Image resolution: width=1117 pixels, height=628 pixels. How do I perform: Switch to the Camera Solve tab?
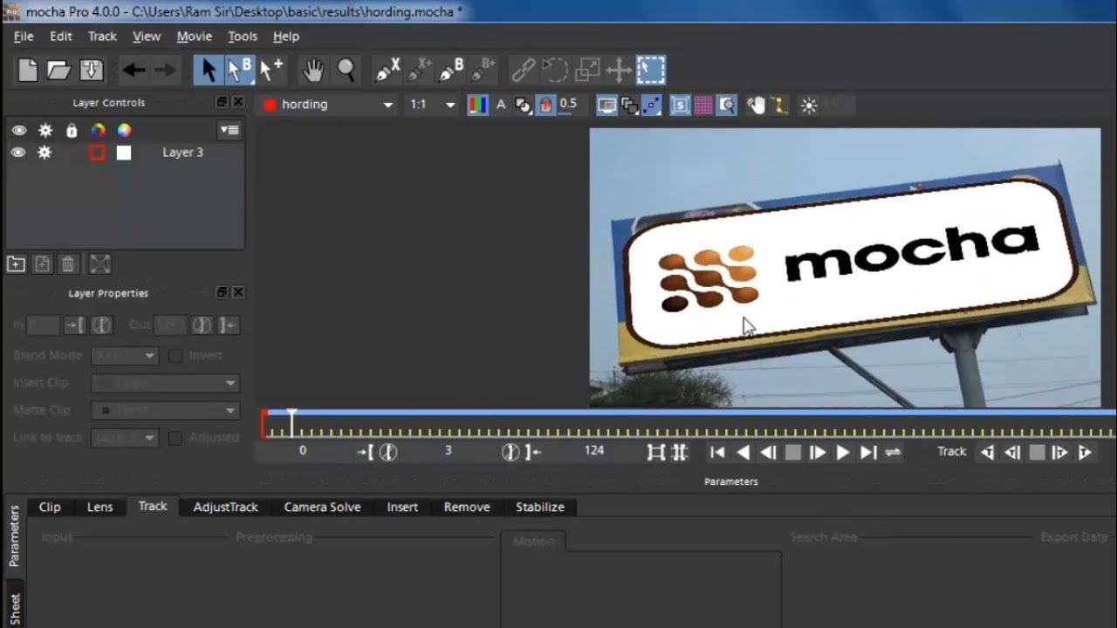point(322,507)
